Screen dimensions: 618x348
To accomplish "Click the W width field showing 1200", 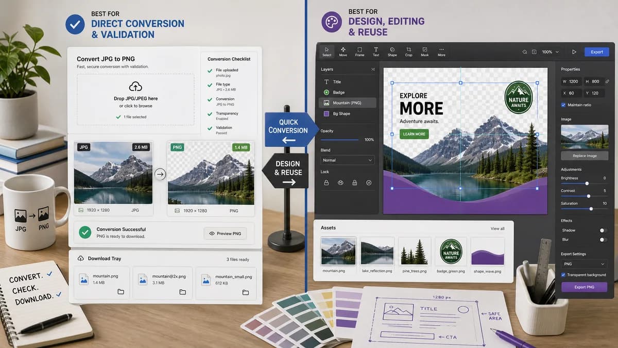I will [x=571, y=81].
